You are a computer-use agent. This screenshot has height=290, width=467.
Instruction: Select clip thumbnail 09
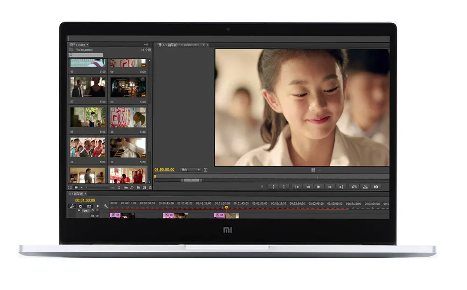coord(88,117)
